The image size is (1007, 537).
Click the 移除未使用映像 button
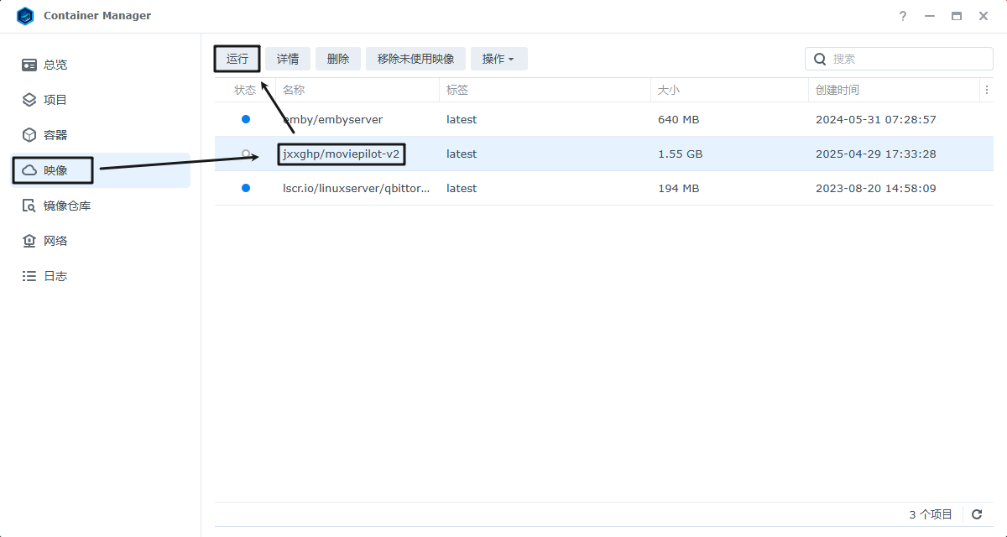click(415, 59)
